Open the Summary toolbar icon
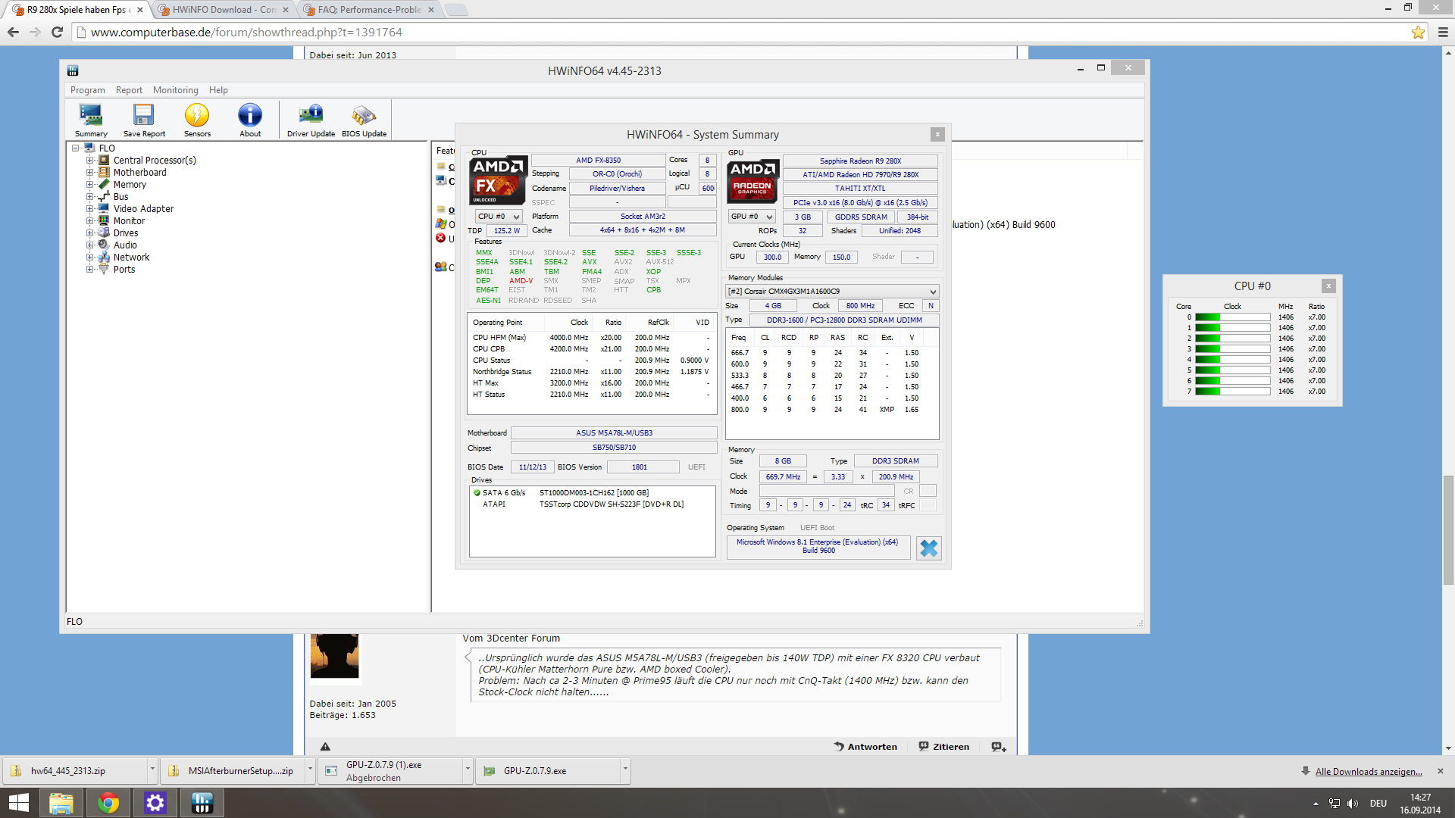 tap(91, 115)
